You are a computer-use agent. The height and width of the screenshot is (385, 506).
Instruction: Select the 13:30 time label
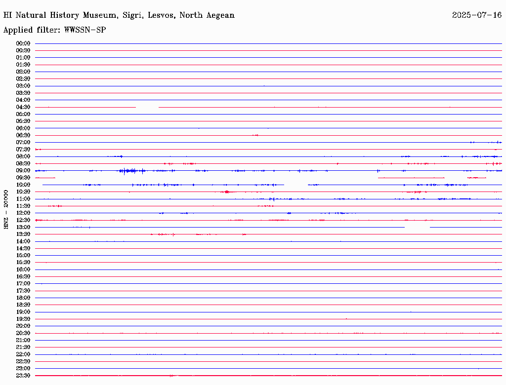[x=23, y=234]
